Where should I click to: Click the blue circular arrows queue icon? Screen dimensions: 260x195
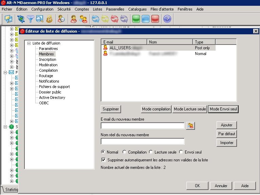click(x=96, y=19)
